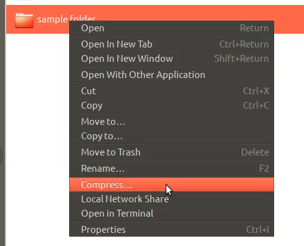Choose Open In New Tab
Viewport: 304px width, 246px height.
click(171, 44)
